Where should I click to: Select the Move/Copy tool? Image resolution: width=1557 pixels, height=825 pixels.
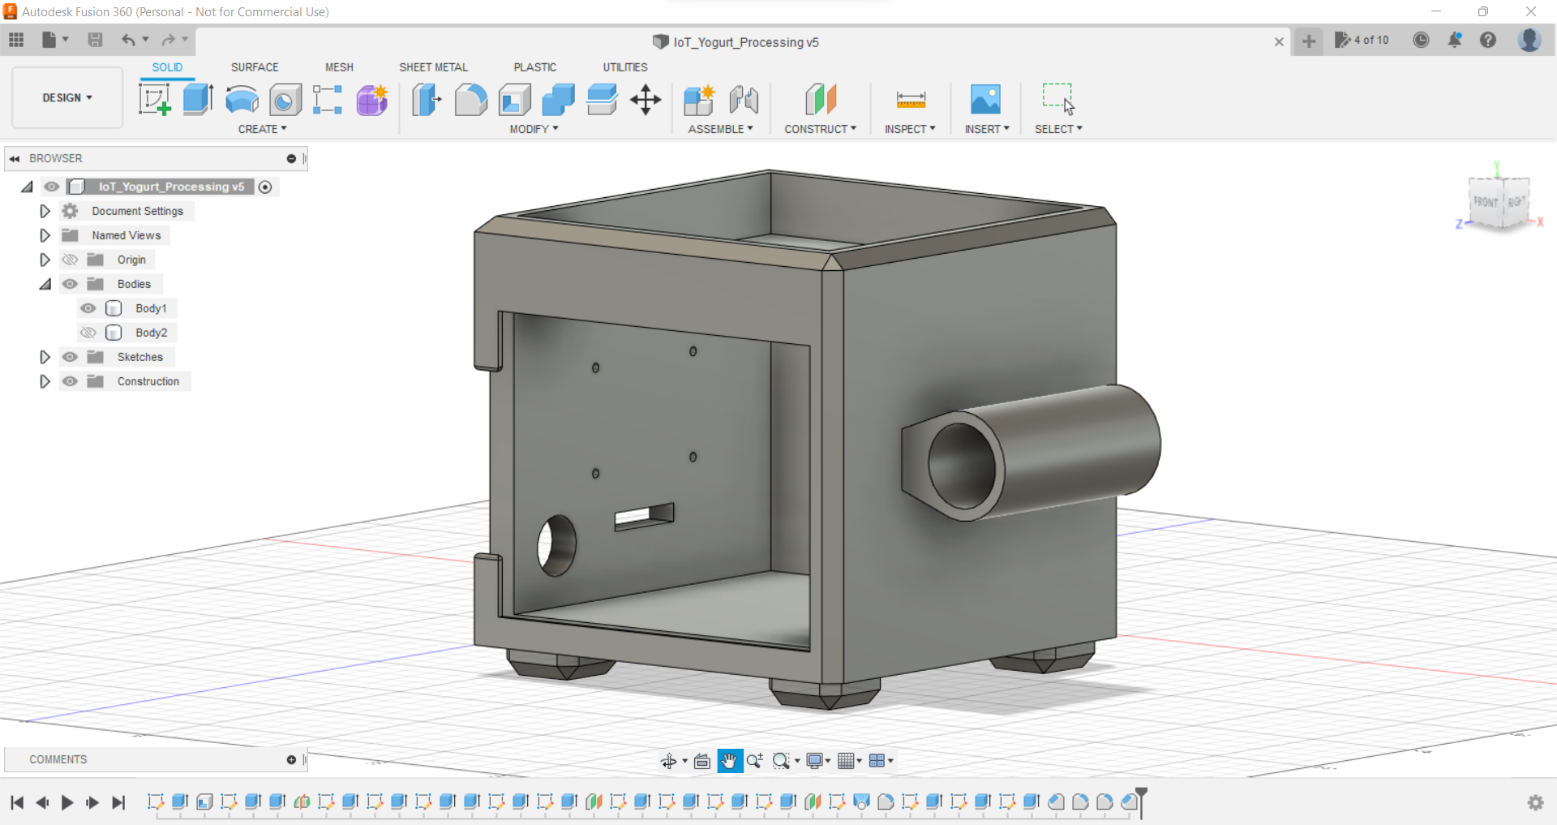pyautogui.click(x=645, y=99)
